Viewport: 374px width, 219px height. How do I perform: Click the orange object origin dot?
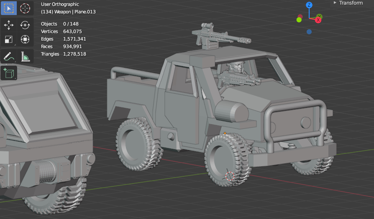[225, 133]
